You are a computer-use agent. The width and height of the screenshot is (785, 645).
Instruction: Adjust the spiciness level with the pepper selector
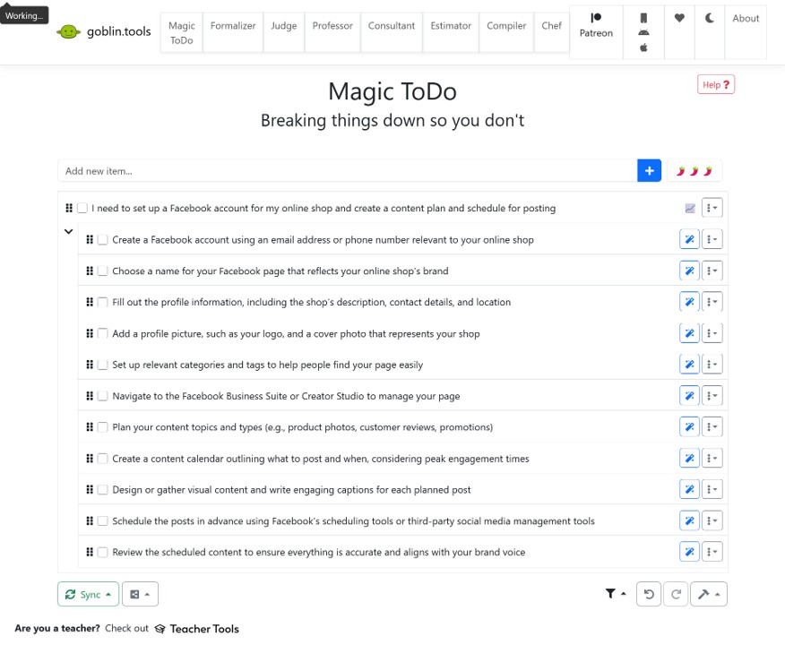coord(696,169)
